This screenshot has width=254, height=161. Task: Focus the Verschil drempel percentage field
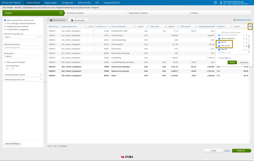point(9,69)
